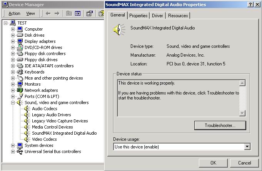Click the Cancel button
Screen dimensions: 262x171
pos(244,163)
